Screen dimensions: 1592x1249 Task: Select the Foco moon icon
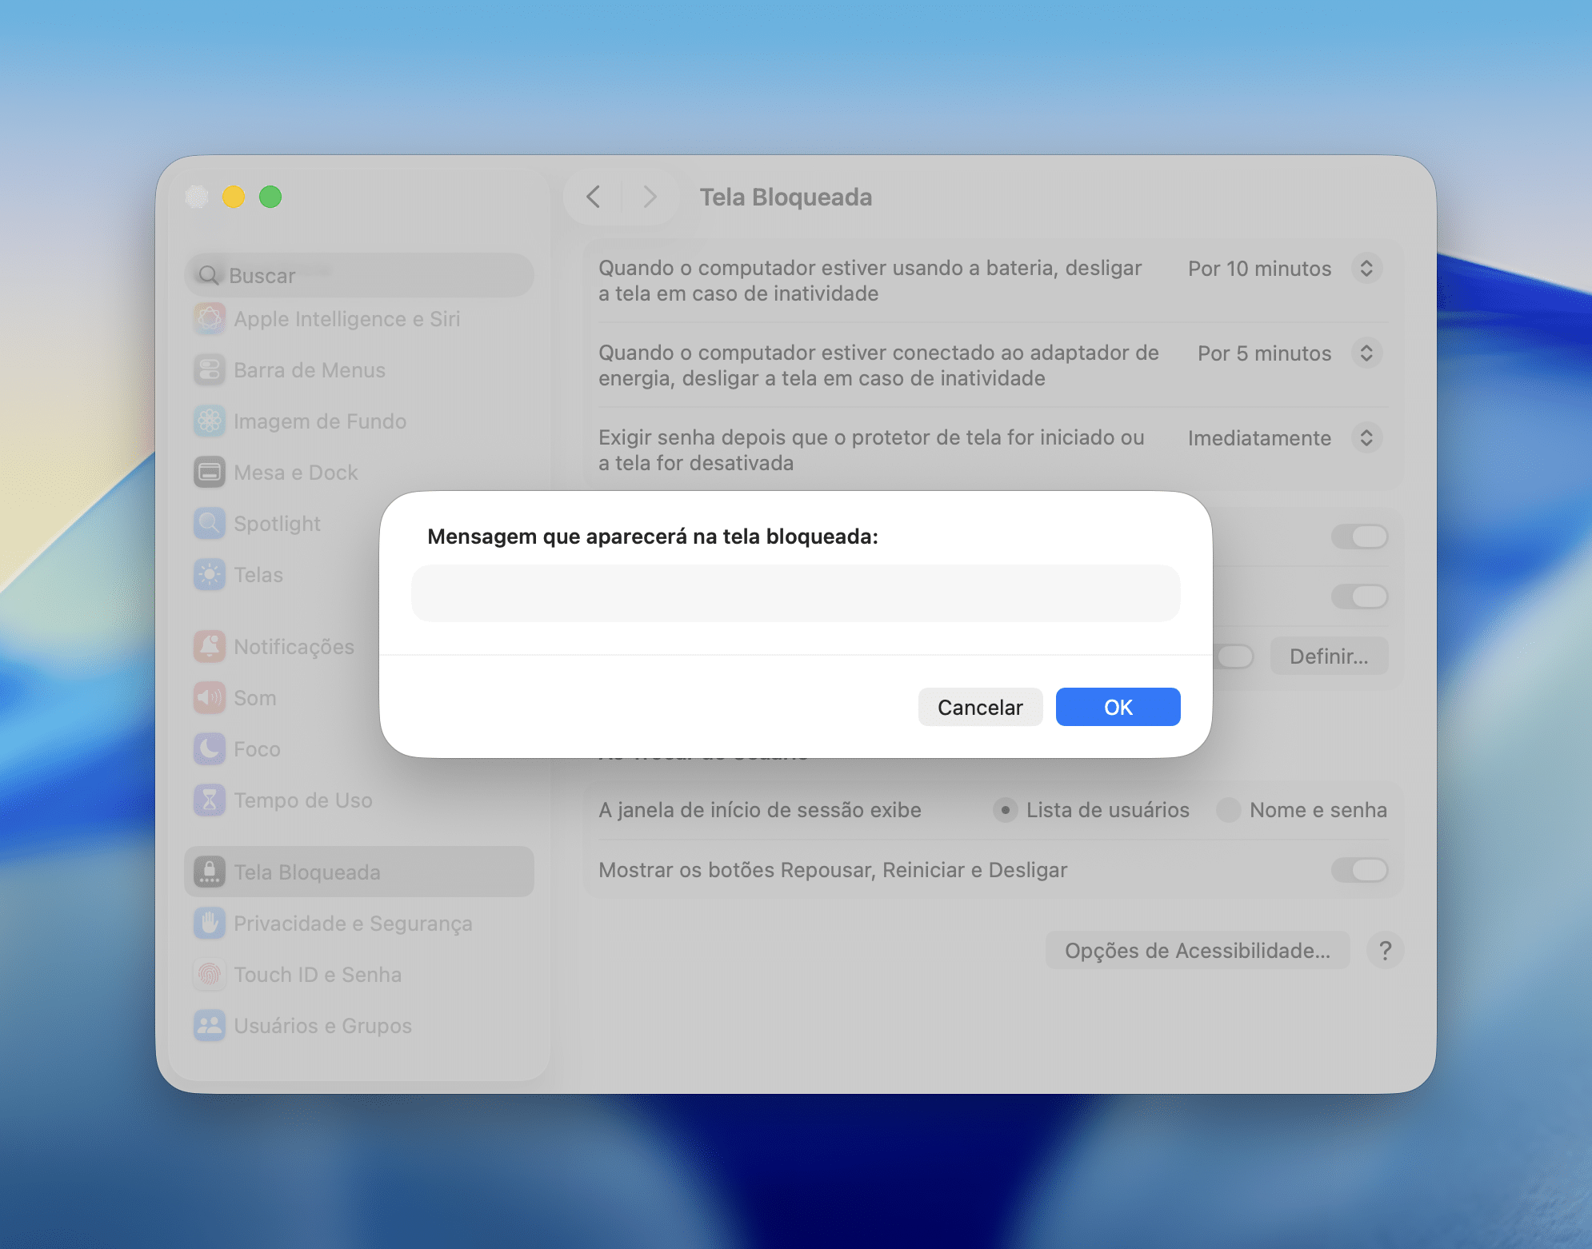point(210,749)
